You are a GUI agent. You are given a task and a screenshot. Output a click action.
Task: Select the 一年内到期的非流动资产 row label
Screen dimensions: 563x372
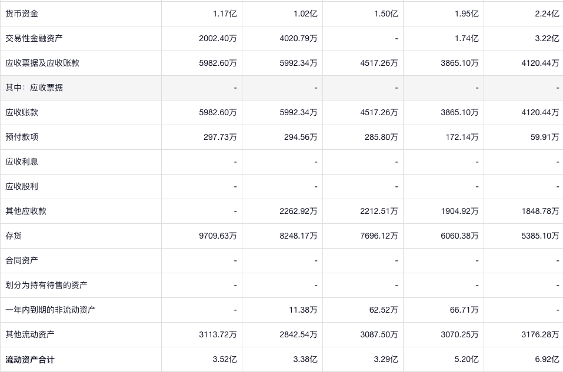click(x=51, y=310)
